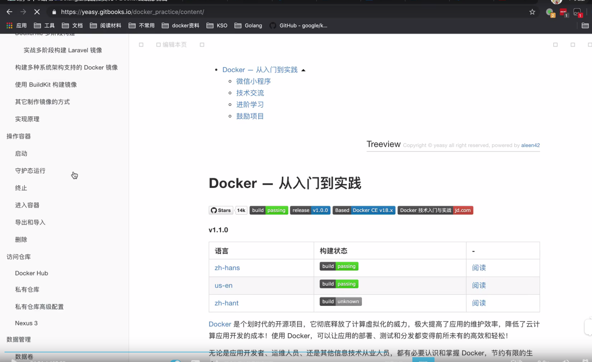This screenshot has height=362, width=592.
Task: Open the 应用 apps grid shortcut
Action: point(17,25)
